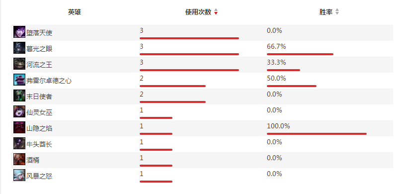This screenshot has height=194, width=403.
Task: Click the 胜率 column header text
Action: tap(326, 12)
